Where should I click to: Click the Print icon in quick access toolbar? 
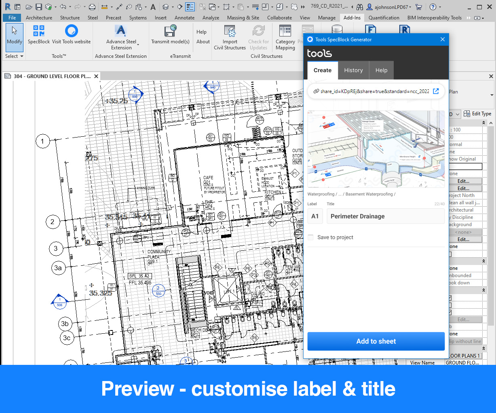(x=92, y=7)
